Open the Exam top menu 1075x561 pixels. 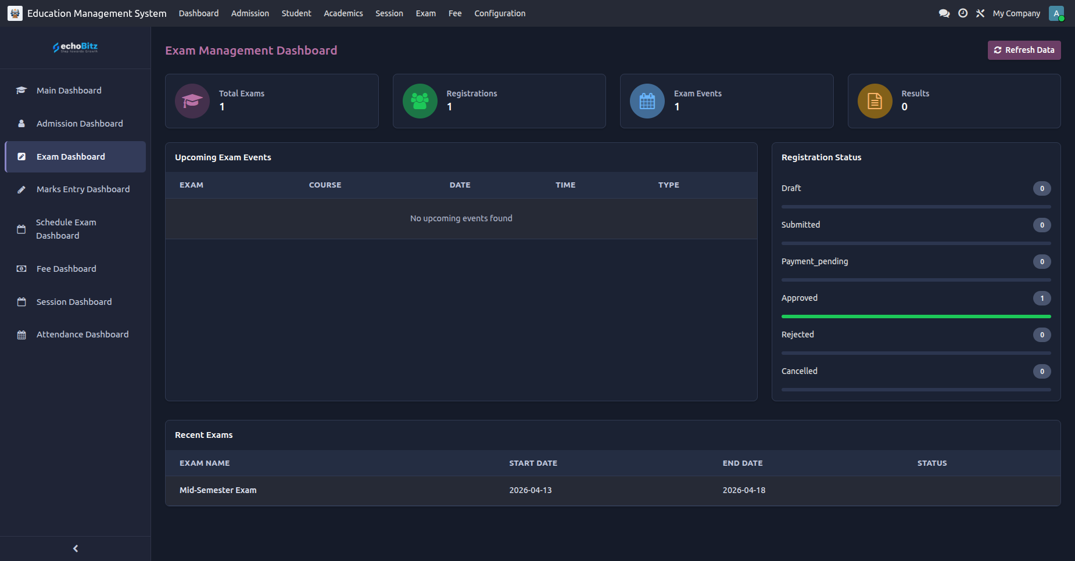[426, 13]
